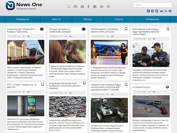Open the Интересное tab

click(x=152, y=19)
